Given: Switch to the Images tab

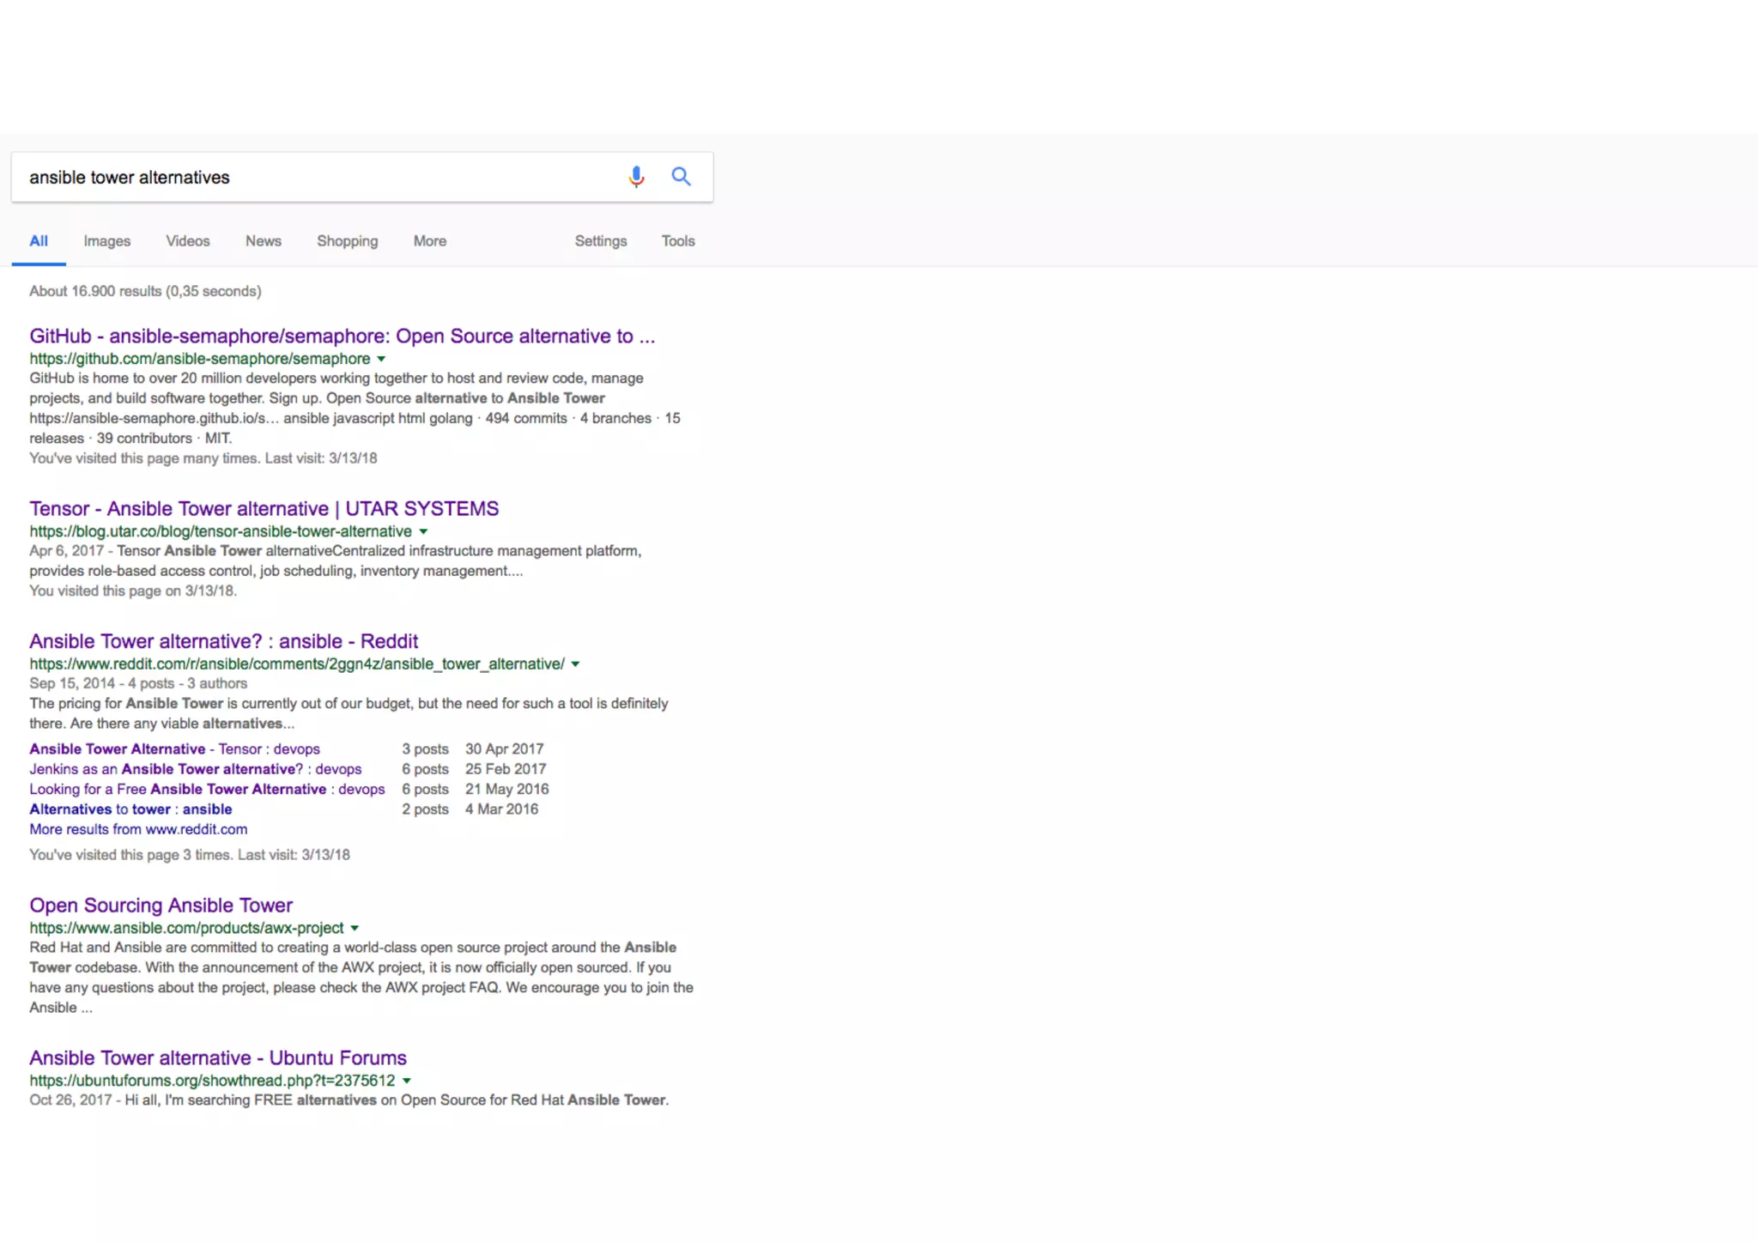Looking at the screenshot, I should (106, 241).
